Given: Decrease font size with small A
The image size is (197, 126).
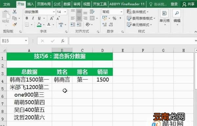Looking at the screenshot, I should point(58,18).
